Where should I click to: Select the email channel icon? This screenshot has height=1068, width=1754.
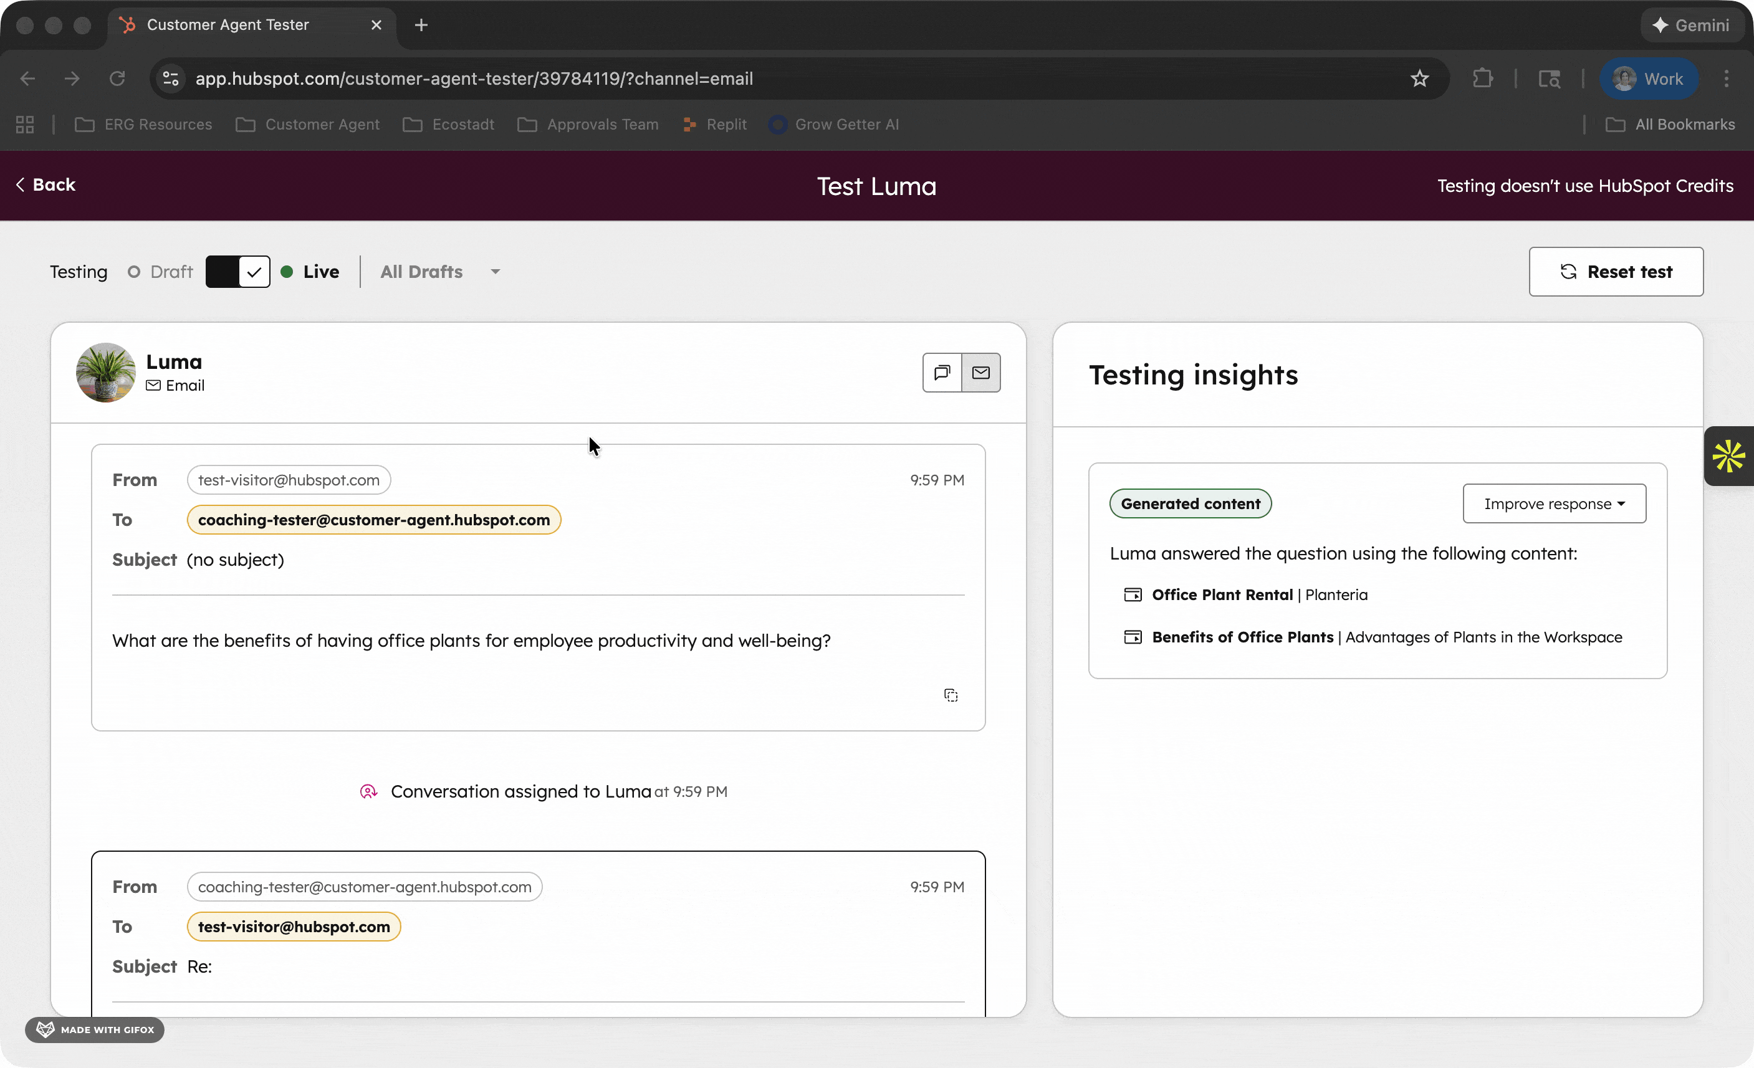coord(981,372)
